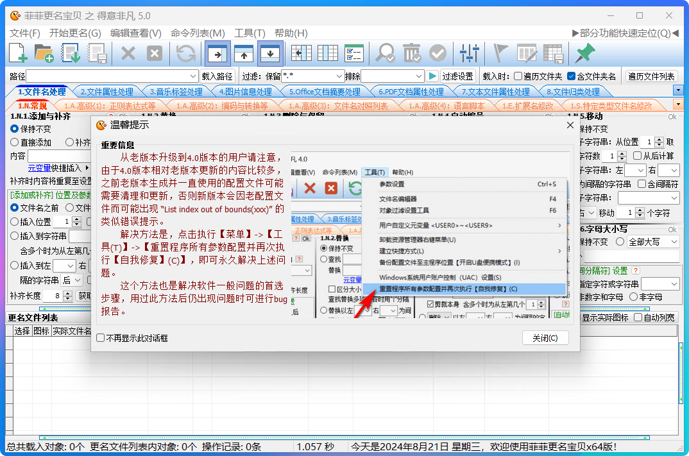Enable the 遍历文件夹 checkbox
This screenshot has width=689, height=456.
[518, 76]
